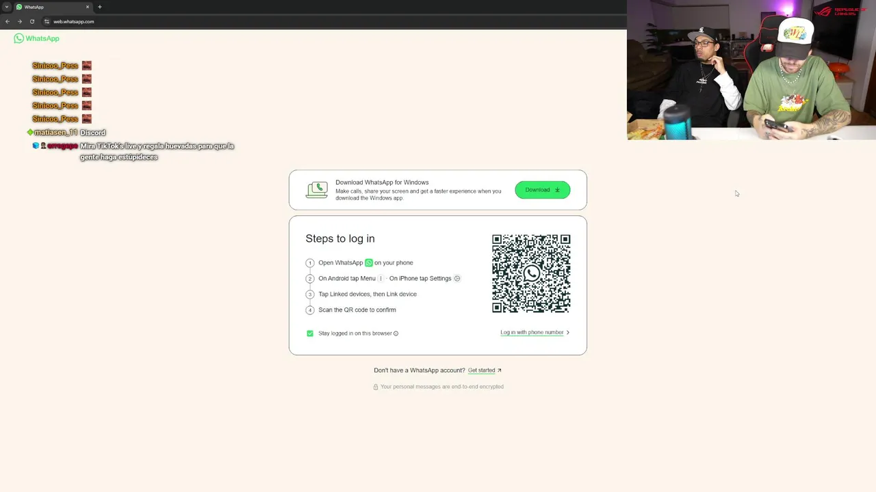
Task: Click the browser back arrow
Action: (x=8, y=21)
